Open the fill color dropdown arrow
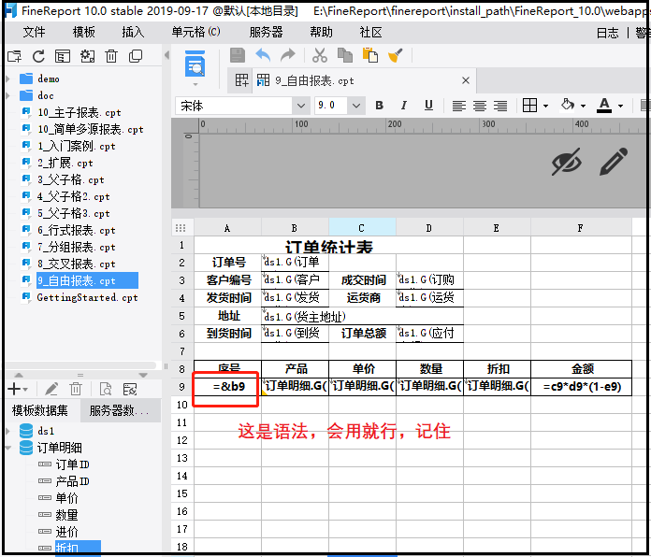Screen dimensions: 651x557 click(x=583, y=107)
